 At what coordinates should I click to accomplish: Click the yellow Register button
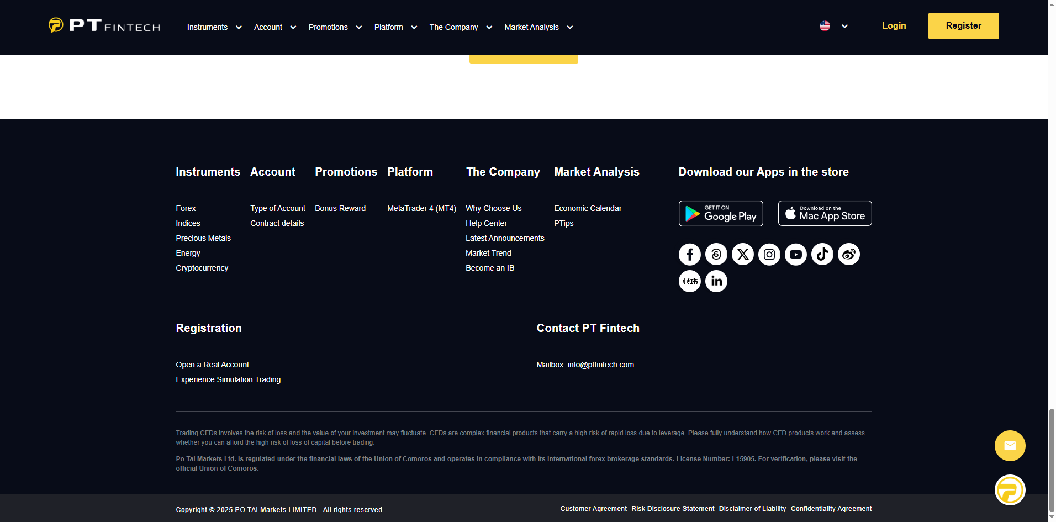963,26
